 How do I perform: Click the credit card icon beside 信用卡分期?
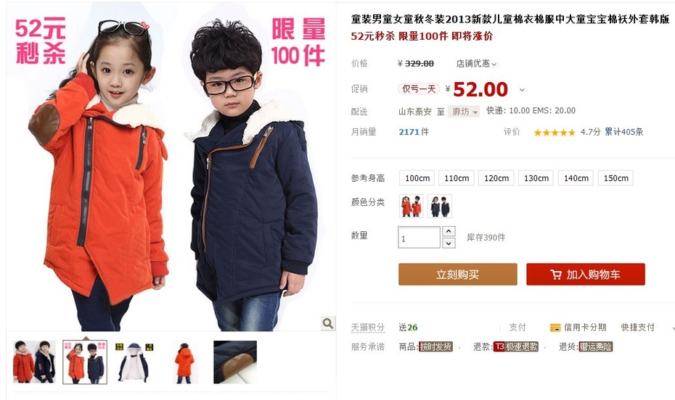555,328
